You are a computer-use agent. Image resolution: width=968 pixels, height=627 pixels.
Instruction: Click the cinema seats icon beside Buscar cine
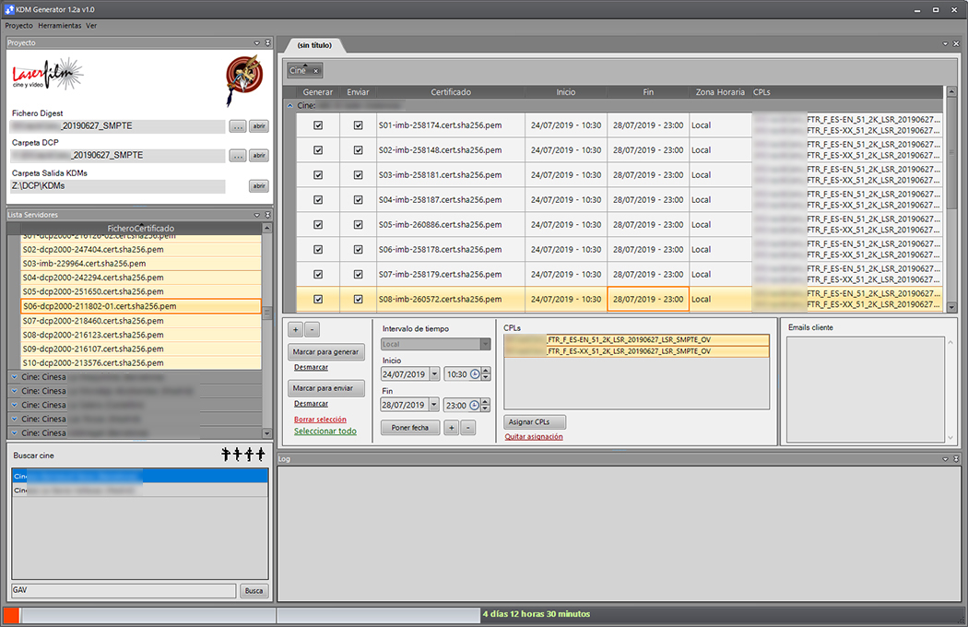coord(242,454)
